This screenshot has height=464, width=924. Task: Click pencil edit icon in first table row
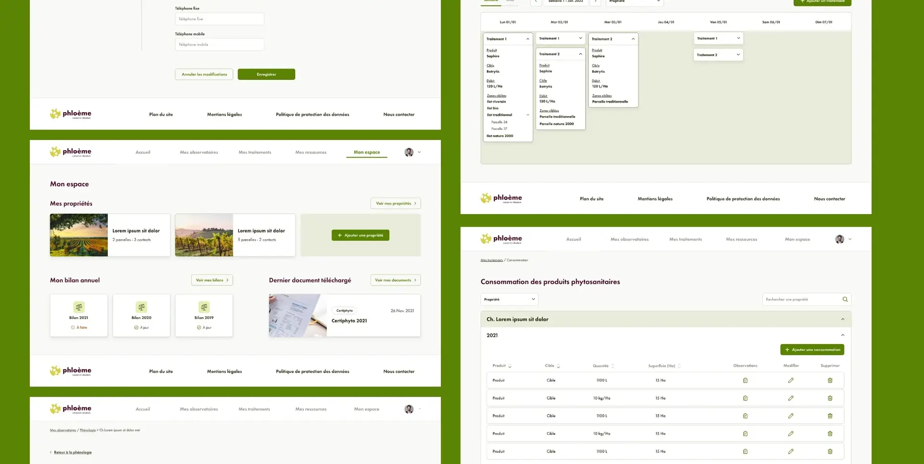click(791, 380)
